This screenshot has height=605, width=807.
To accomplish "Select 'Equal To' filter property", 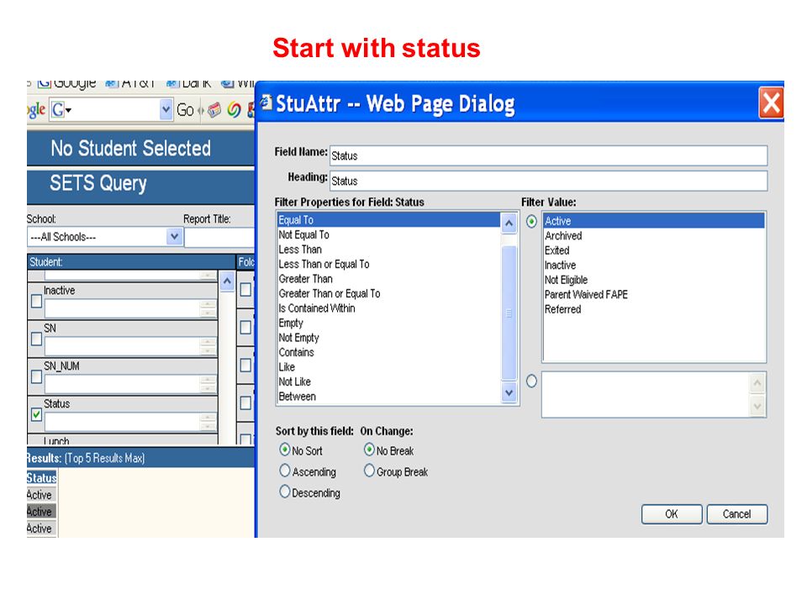I will pyautogui.click(x=388, y=220).
